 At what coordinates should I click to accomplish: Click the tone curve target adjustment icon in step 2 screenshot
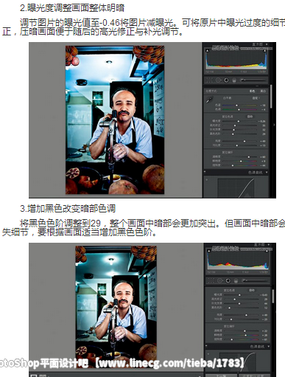tap(207, 180)
